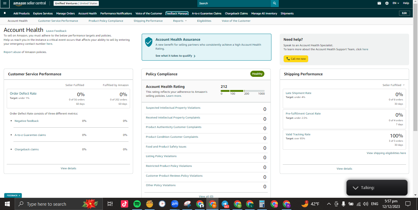Click the volume speaker tray icon
418x210 pixels.
365,204
